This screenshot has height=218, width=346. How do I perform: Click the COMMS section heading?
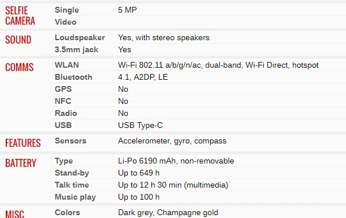(x=19, y=67)
